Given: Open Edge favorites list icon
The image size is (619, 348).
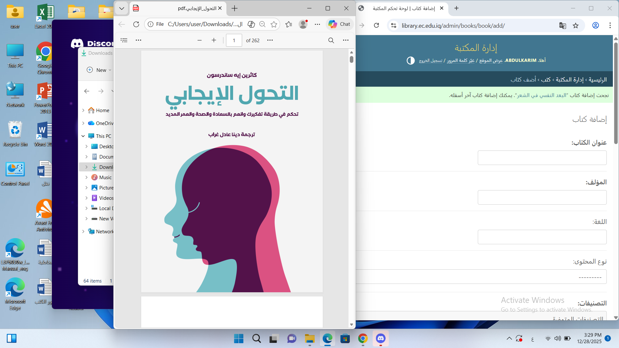Looking at the screenshot, I should [x=289, y=24].
